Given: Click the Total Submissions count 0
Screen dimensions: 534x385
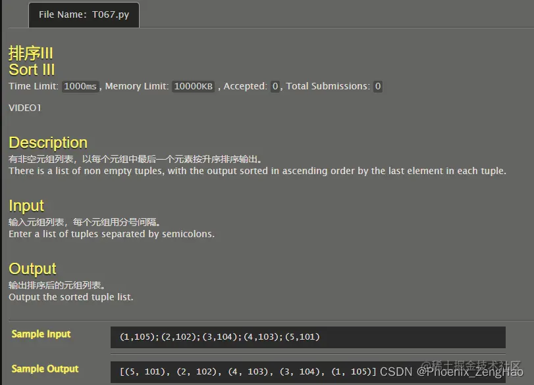Looking at the screenshot, I should point(378,86).
